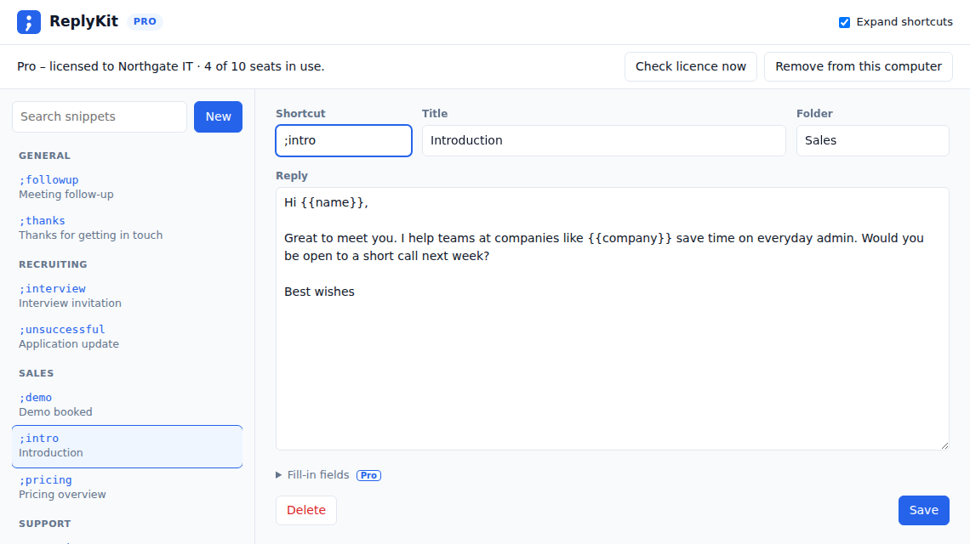Delete the current snippet
The height and width of the screenshot is (544, 970).
click(306, 510)
